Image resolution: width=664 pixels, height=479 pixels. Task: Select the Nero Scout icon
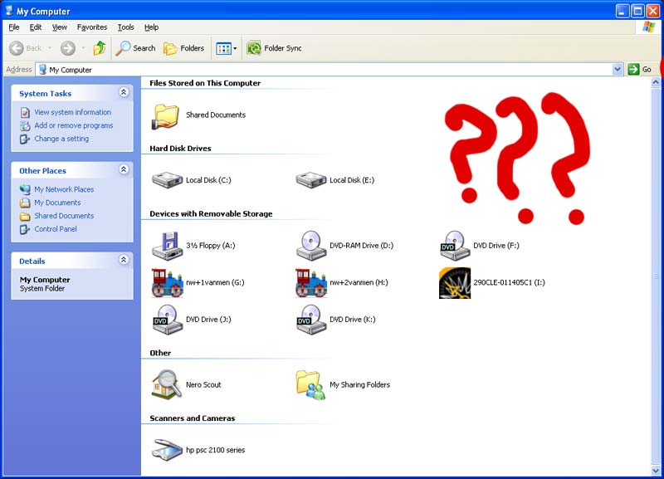point(168,384)
